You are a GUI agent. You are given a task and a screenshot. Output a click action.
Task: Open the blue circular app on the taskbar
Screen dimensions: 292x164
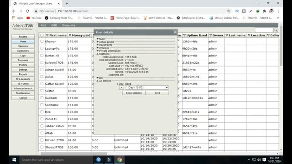(x=99, y=160)
